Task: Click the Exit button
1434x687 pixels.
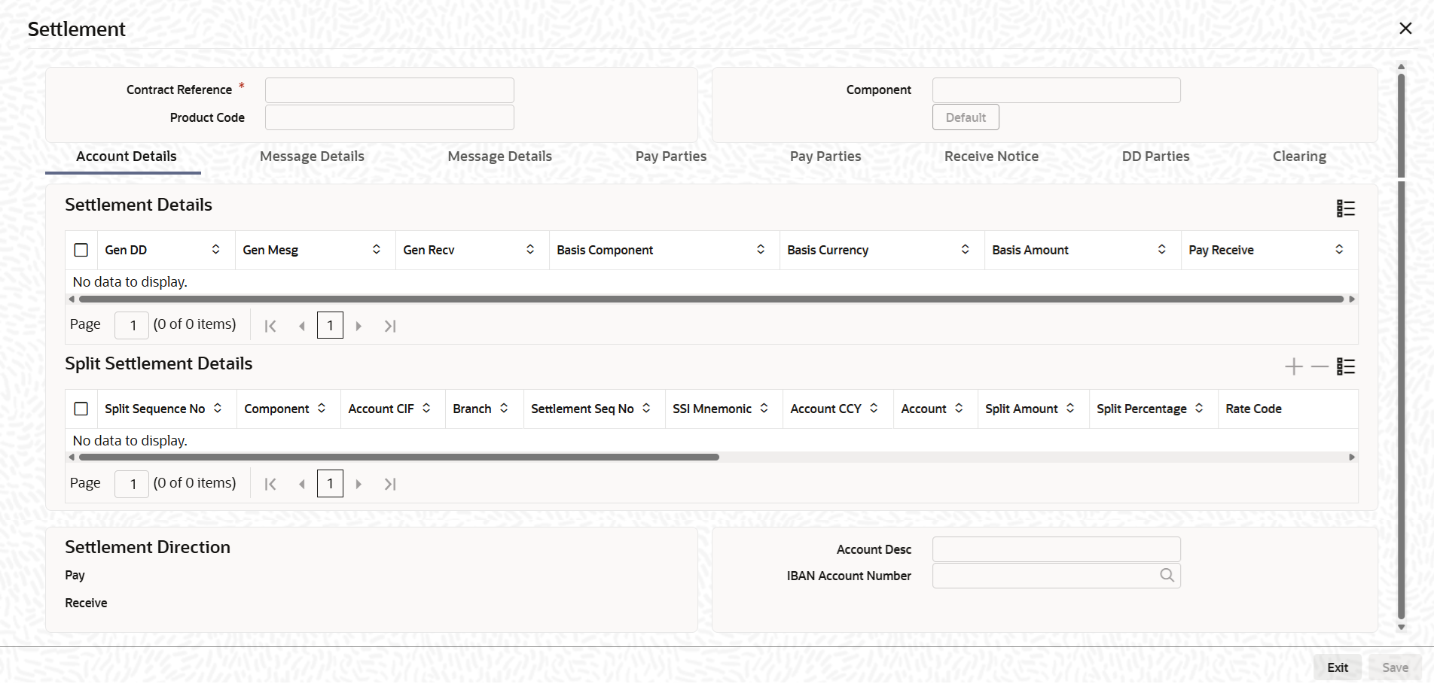Action: 1338,667
